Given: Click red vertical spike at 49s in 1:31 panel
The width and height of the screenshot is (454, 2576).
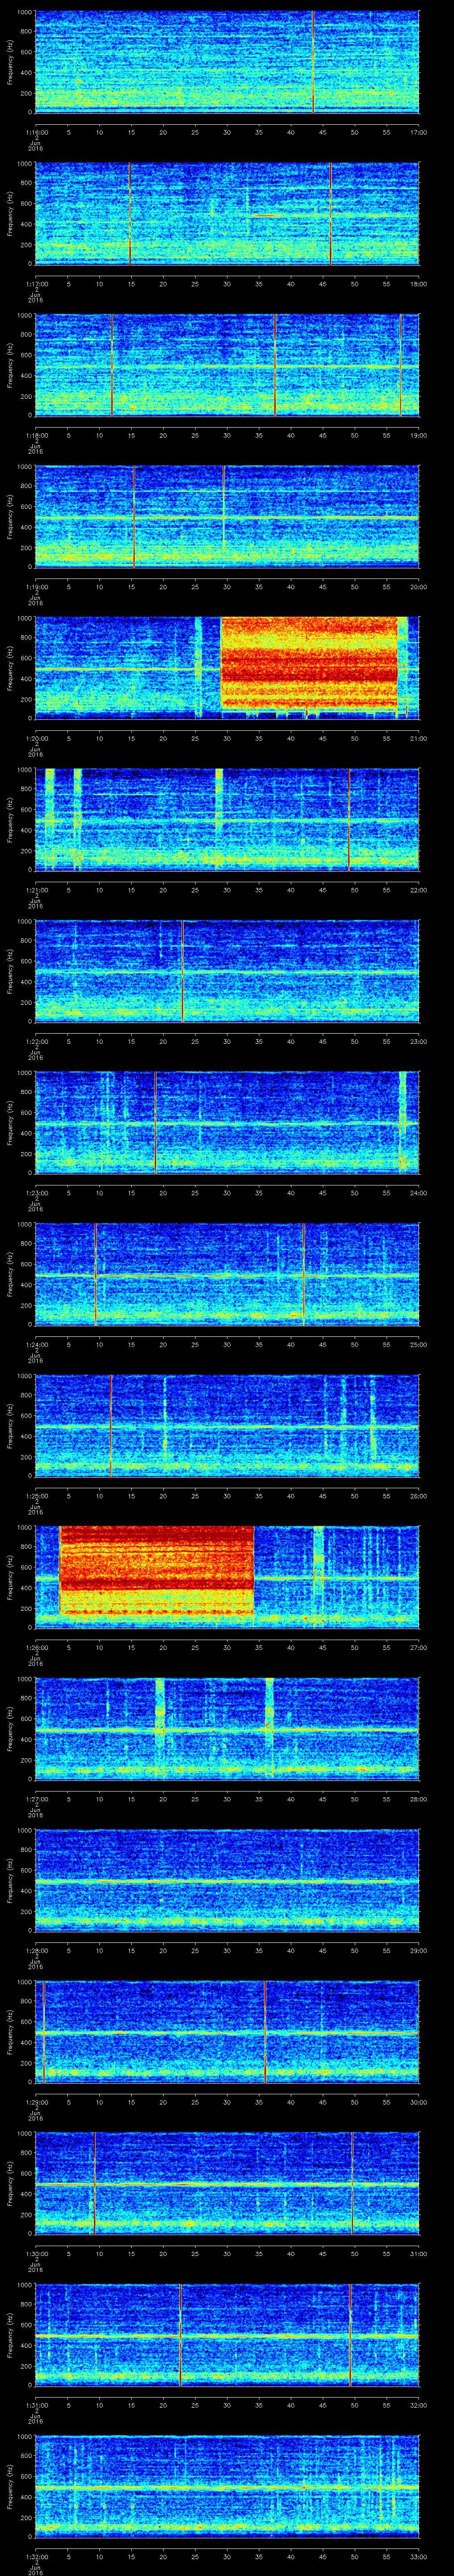Looking at the screenshot, I should [349, 2335].
